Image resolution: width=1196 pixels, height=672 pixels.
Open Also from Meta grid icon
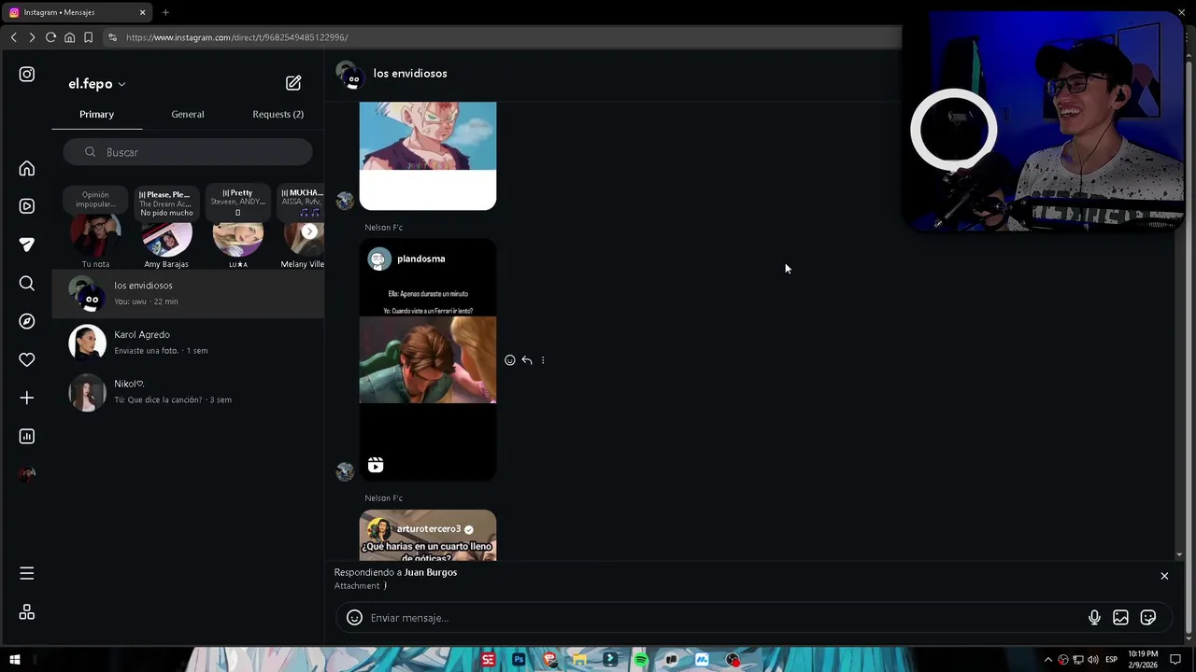pos(27,612)
